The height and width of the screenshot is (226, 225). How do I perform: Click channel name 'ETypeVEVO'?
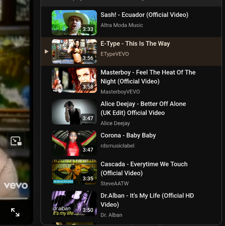tap(115, 54)
